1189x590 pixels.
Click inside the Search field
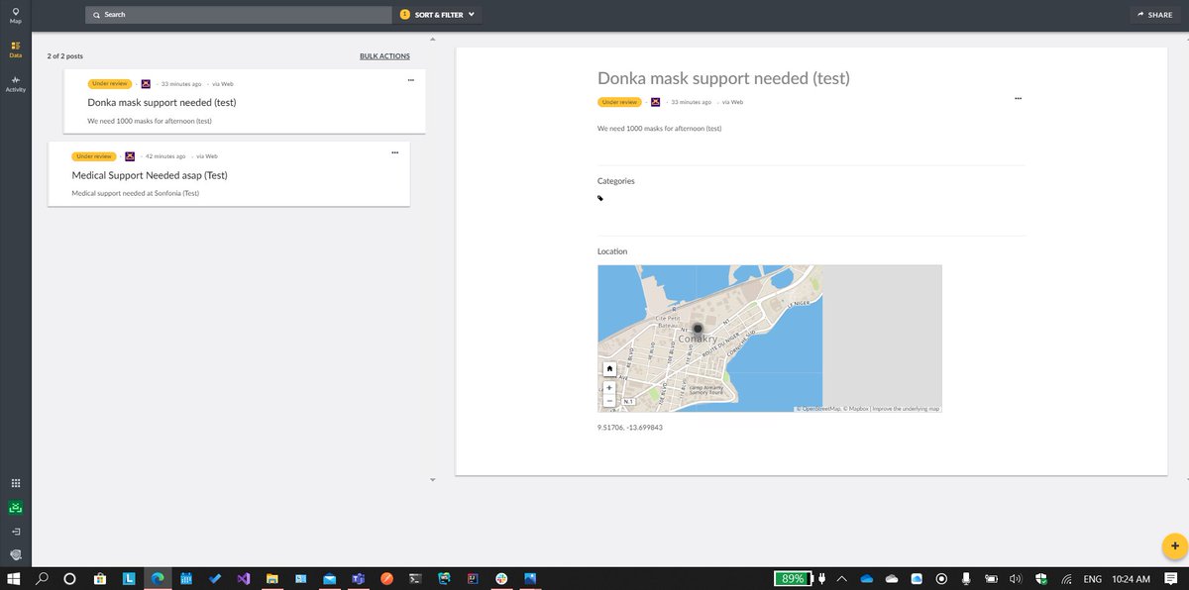(239, 15)
